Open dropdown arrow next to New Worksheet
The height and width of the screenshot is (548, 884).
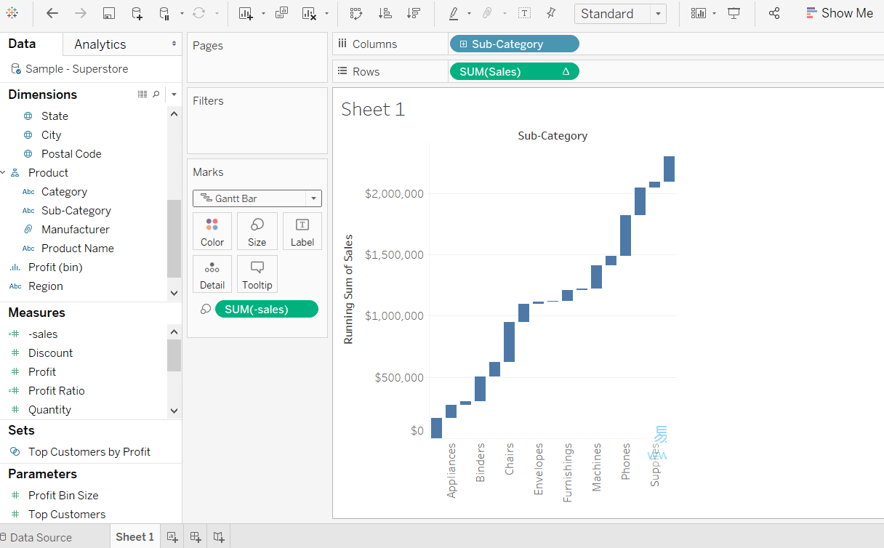pyautogui.click(x=263, y=13)
